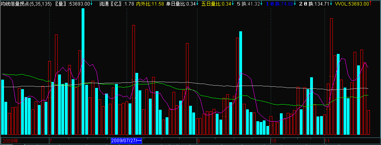Click the 单日量比:0.34 value

(181, 4)
